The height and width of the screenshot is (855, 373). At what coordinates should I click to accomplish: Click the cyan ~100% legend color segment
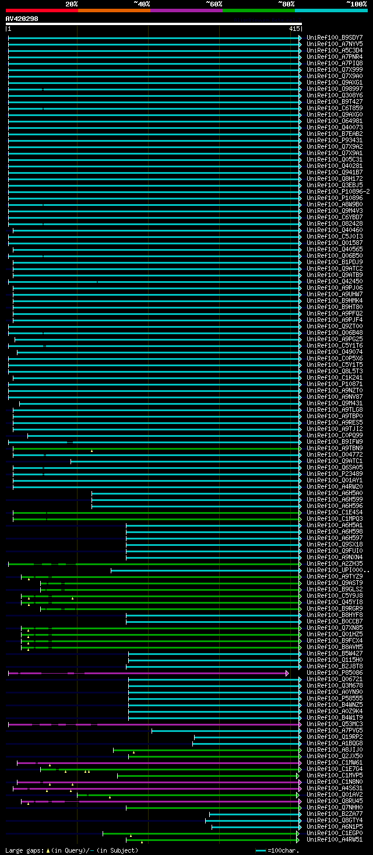[331, 10]
